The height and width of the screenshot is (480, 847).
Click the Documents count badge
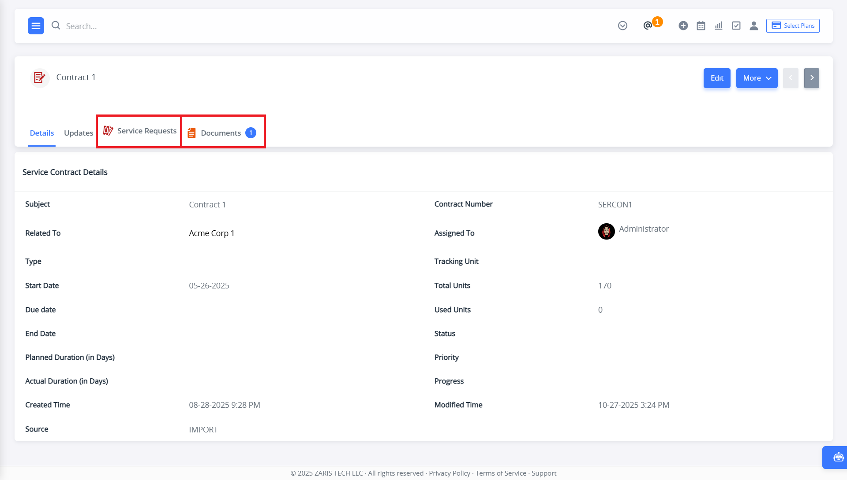tap(251, 133)
